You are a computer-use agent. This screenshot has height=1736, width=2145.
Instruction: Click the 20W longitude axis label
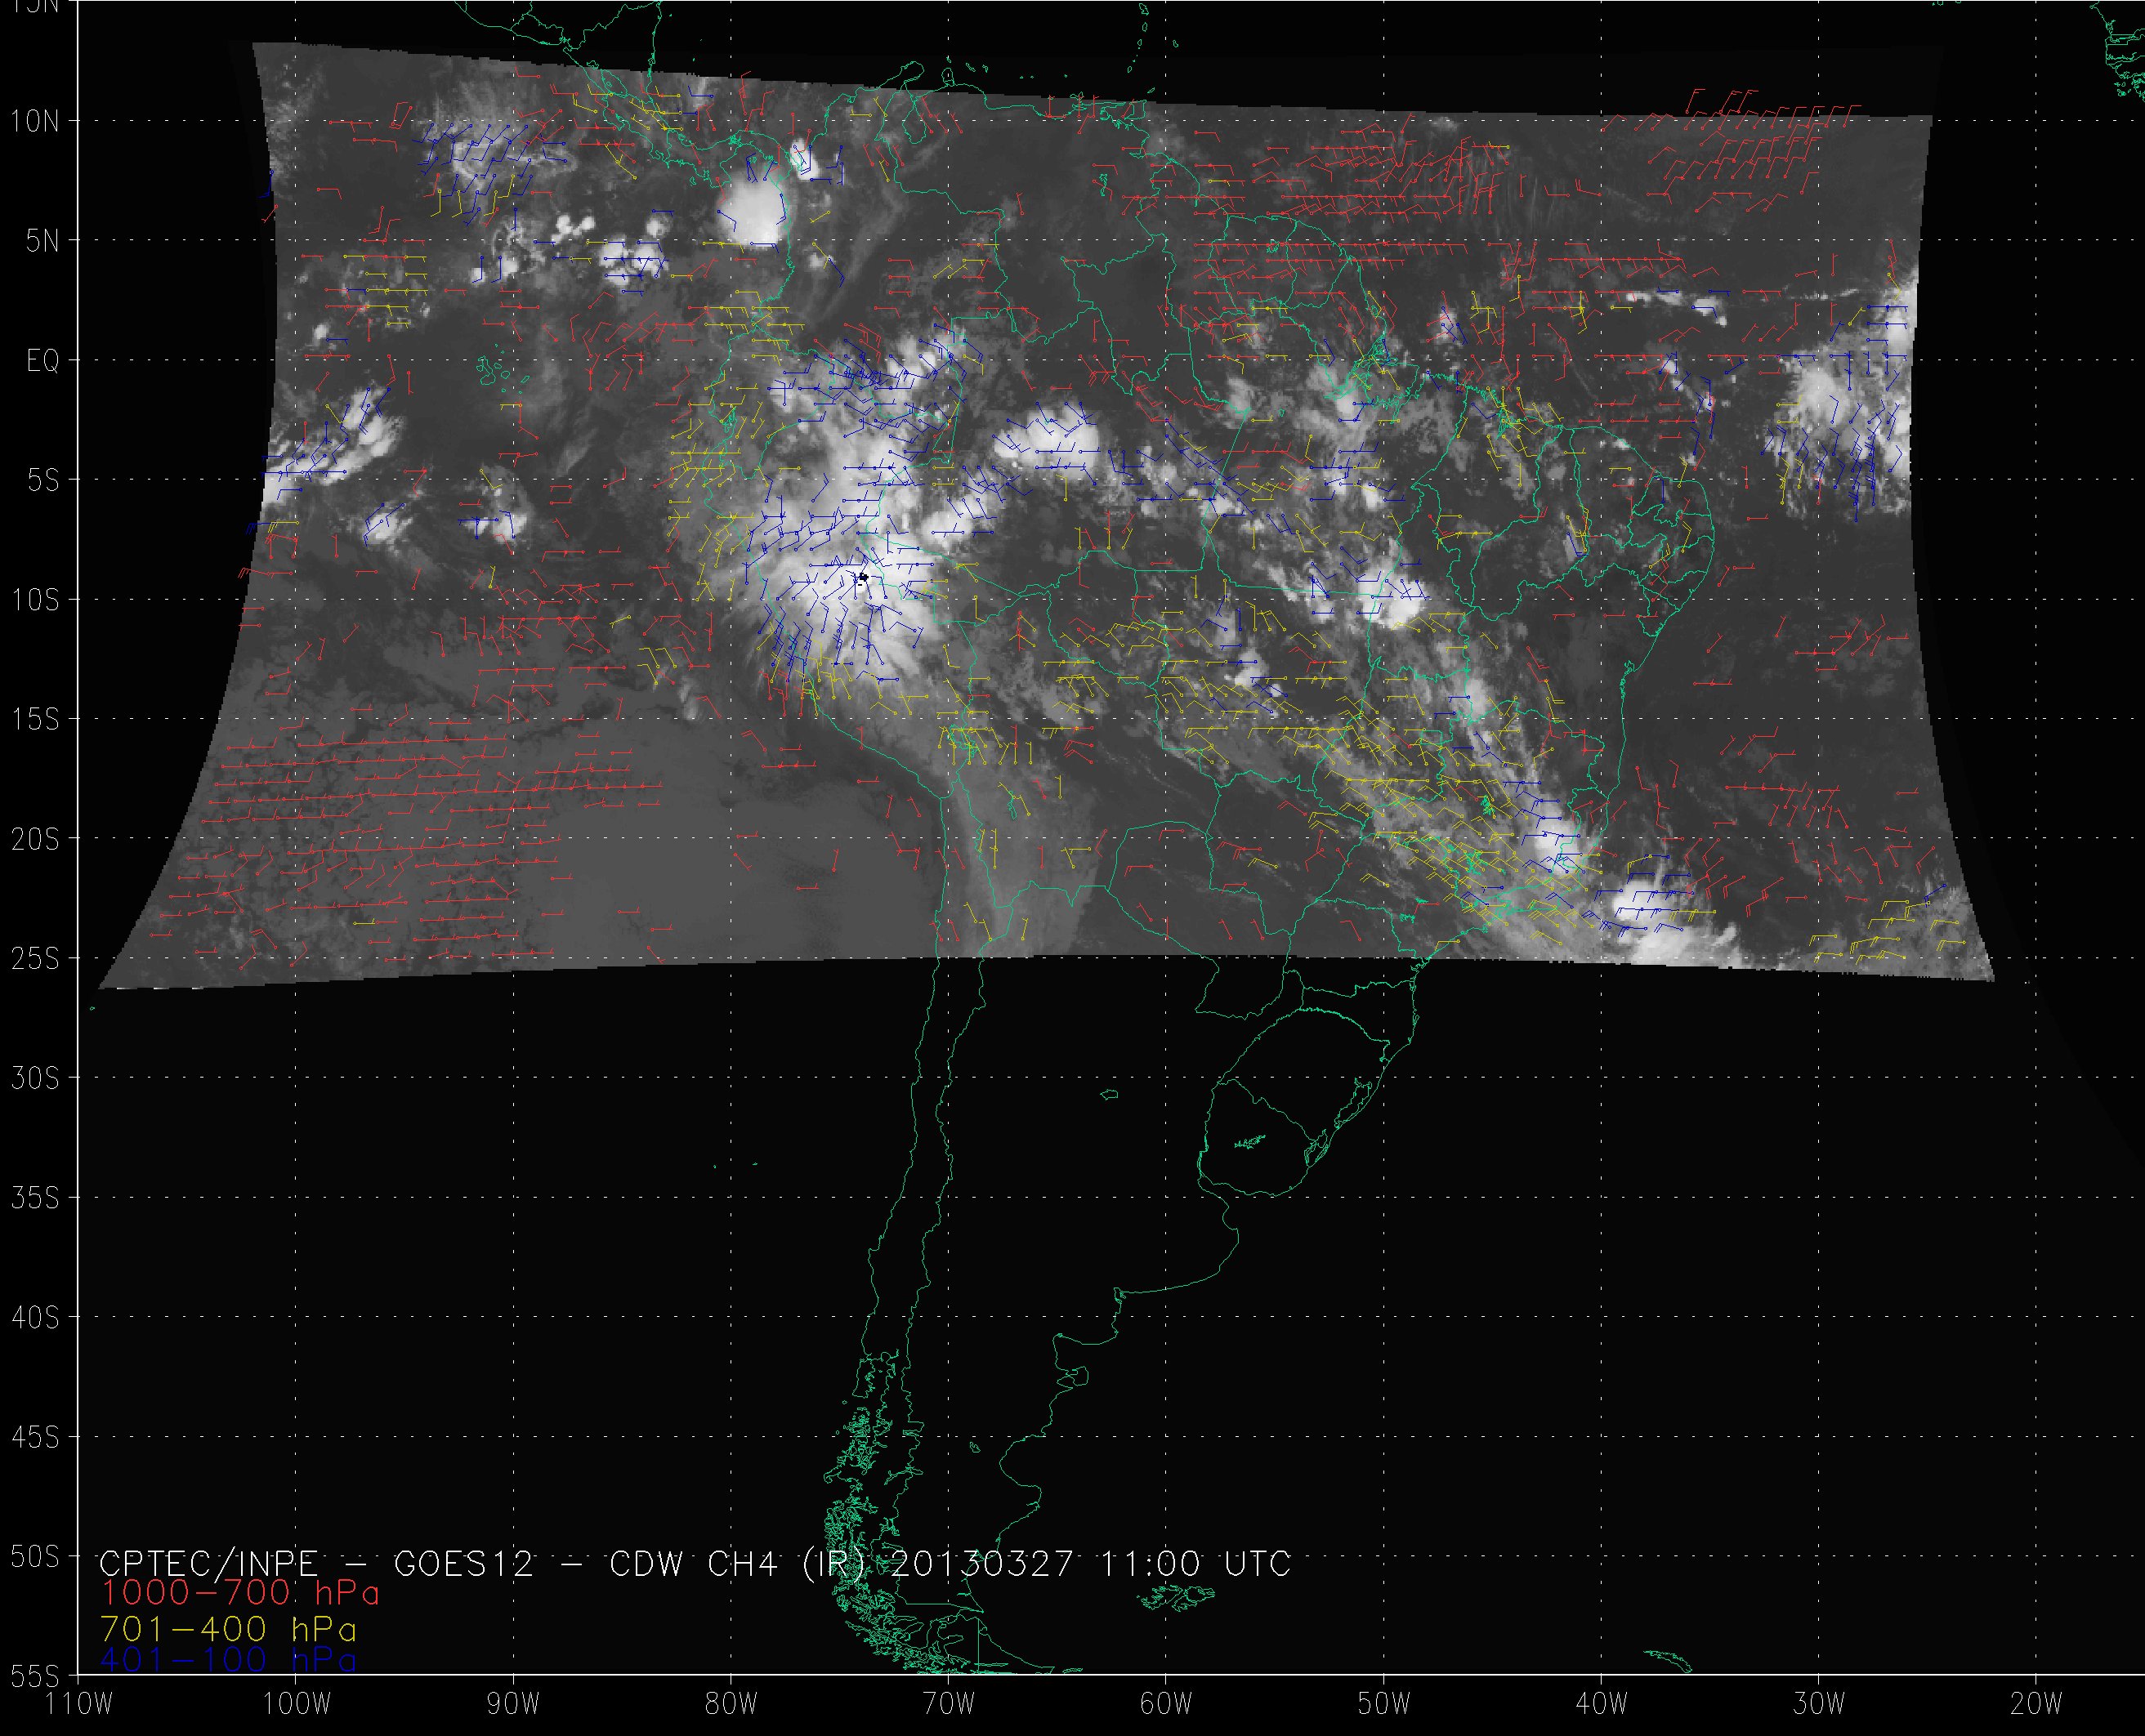[2036, 1704]
